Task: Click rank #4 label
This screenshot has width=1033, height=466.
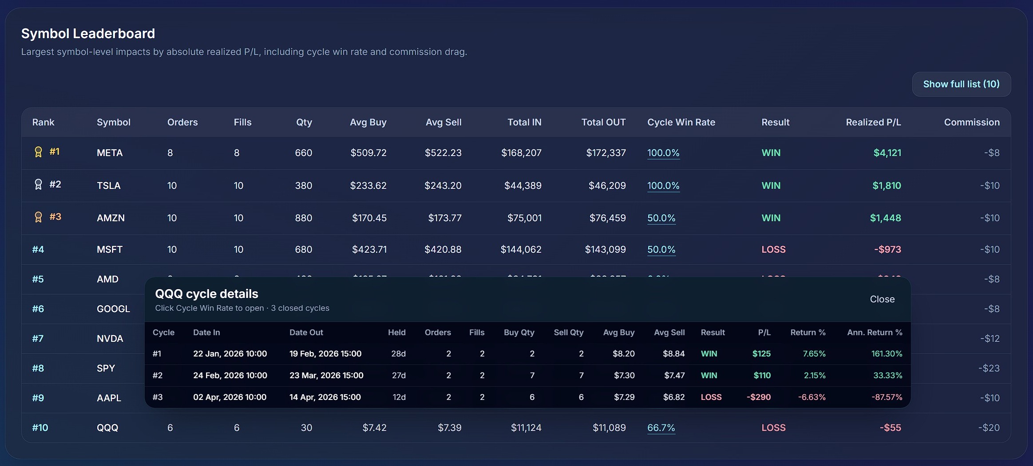Action: 38,250
